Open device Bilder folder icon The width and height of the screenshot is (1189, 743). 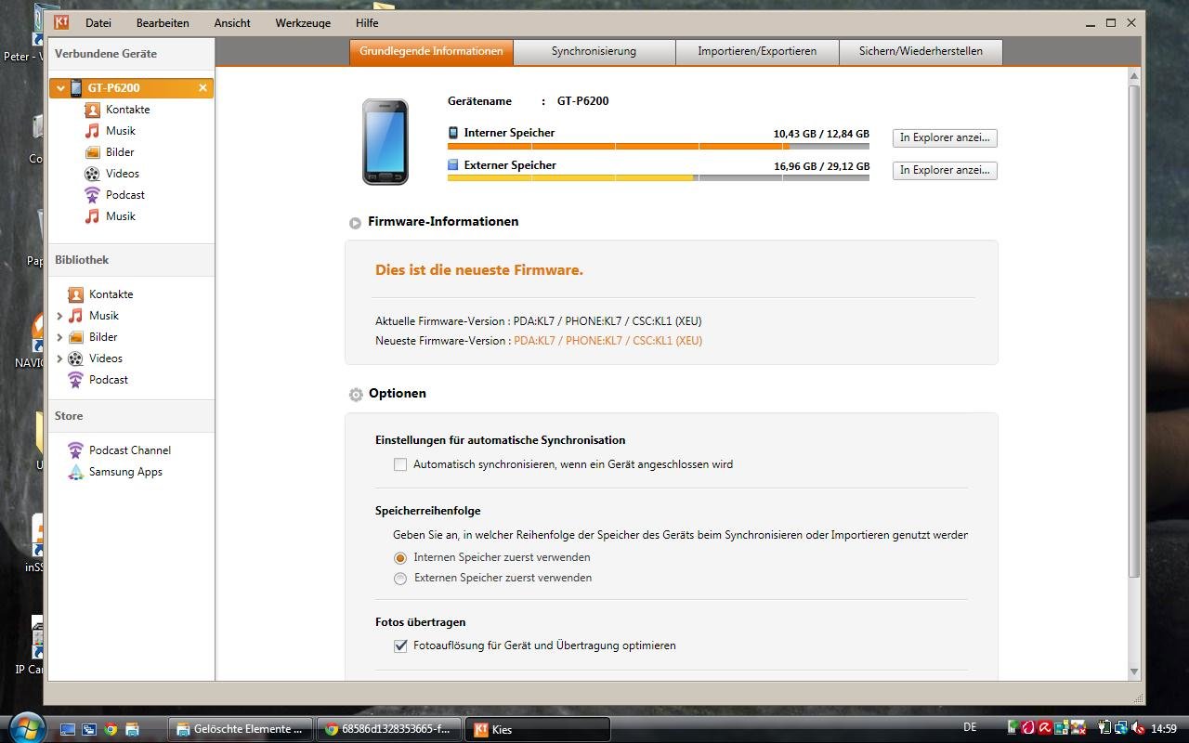(x=92, y=152)
